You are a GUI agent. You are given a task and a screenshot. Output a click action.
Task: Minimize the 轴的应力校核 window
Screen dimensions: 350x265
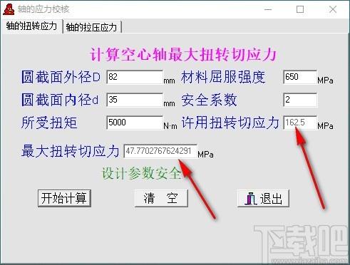click(268, 9)
